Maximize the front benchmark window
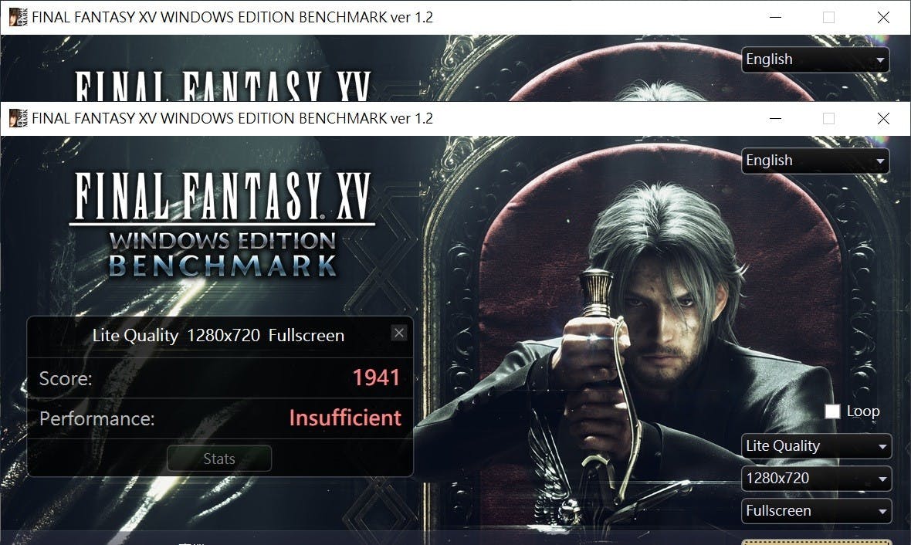This screenshot has height=545, width=911. (829, 119)
